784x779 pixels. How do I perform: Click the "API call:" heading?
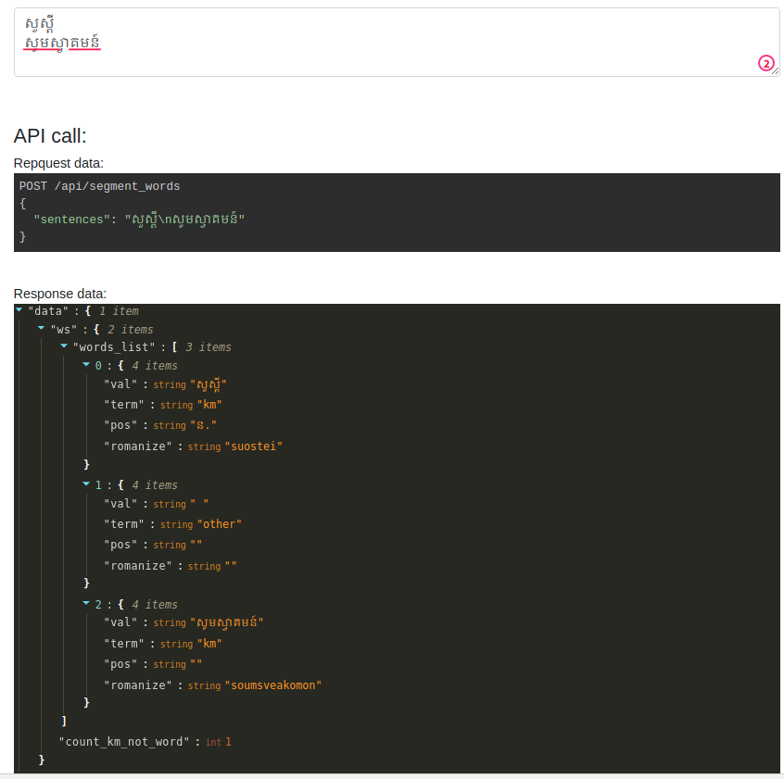coord(50,136)
